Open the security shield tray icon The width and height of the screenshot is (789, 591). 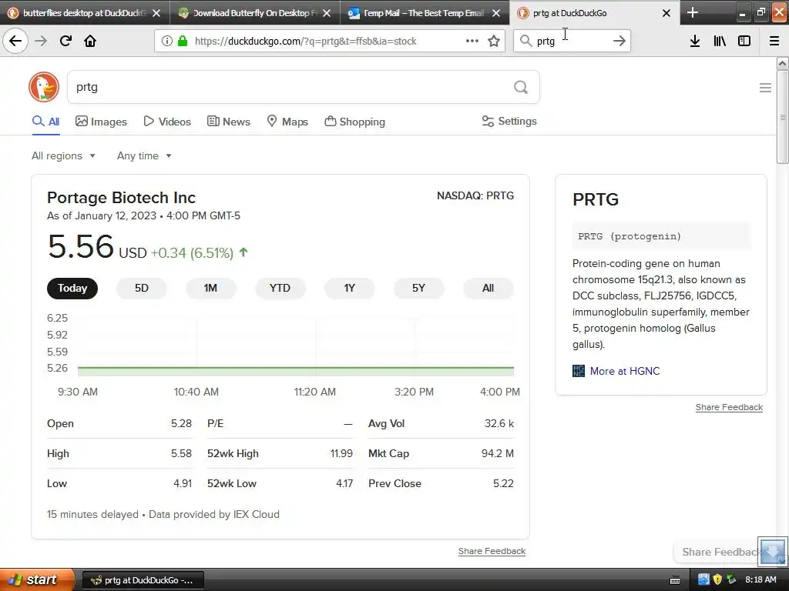717,579
